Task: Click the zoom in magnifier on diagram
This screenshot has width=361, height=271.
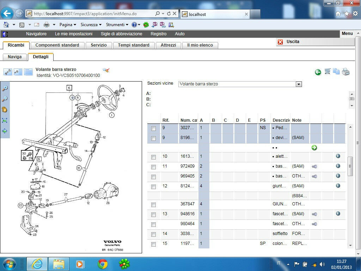Action: pyautogui.click(x=5, y=89)
